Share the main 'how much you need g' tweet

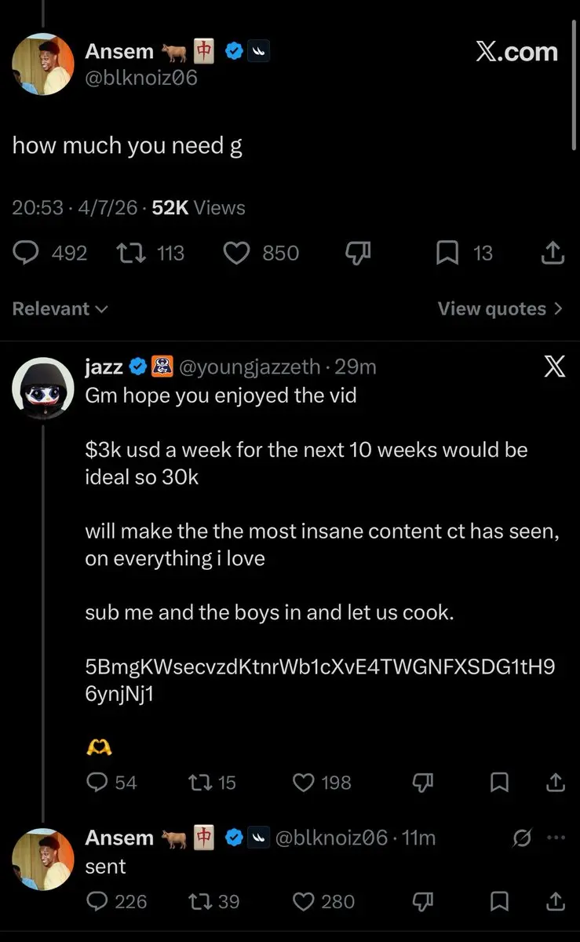(x=553, y=253)
